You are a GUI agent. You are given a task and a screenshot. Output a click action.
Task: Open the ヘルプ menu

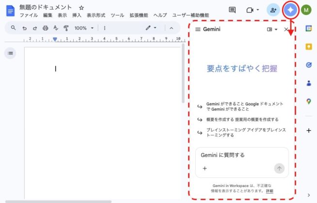(x=160, y=15)
